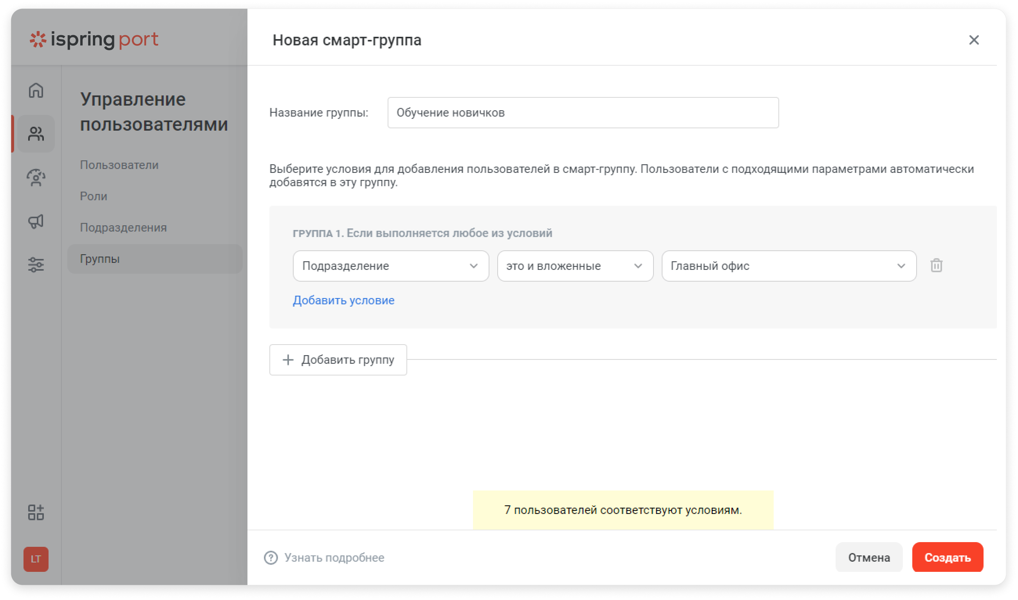Open the Роли menu item

[94, 196]
